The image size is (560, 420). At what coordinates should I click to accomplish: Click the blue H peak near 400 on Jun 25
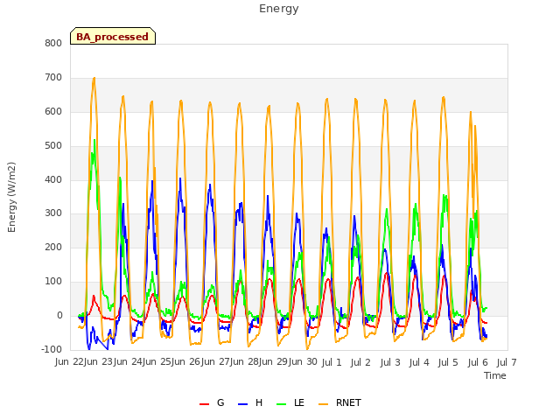(x=180, y=178)
